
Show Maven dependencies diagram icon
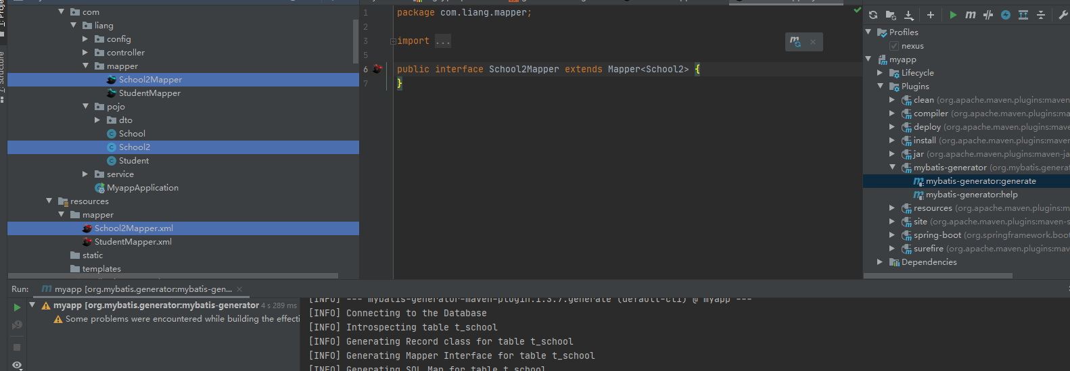click(x=1023, y=15)
